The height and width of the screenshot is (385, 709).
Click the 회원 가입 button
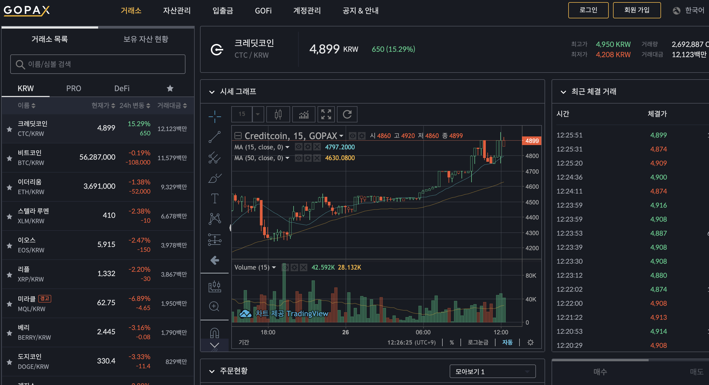pos(636,10)
